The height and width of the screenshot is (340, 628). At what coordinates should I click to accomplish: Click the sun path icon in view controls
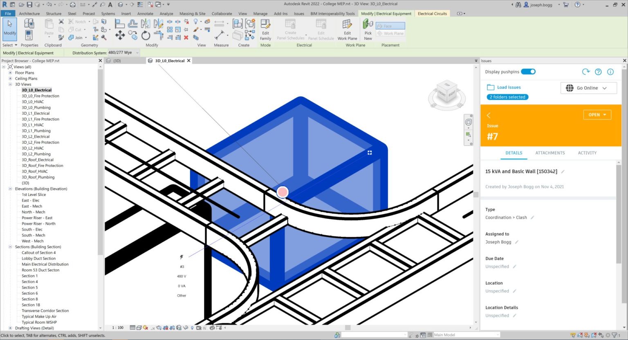coord(145,327)
